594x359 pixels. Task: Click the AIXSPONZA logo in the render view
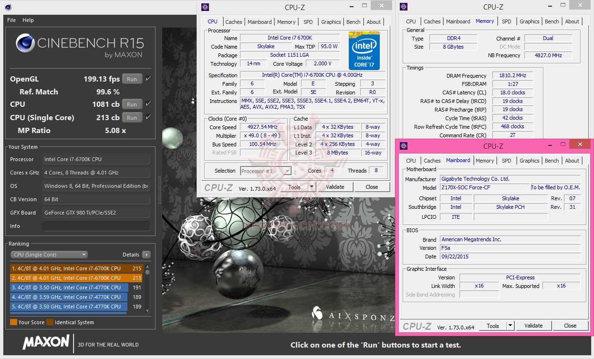point(353,314)
